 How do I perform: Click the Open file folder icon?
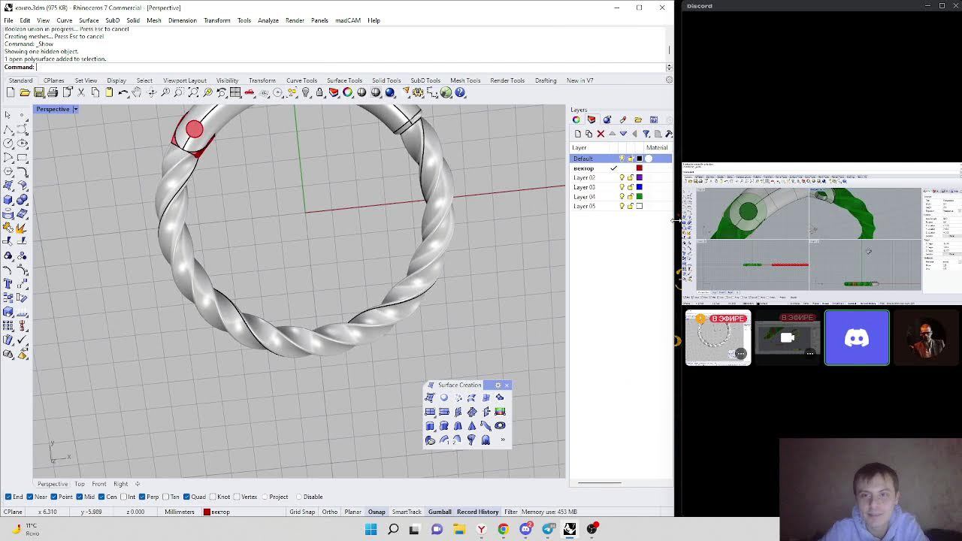click(x=25, y=92)
